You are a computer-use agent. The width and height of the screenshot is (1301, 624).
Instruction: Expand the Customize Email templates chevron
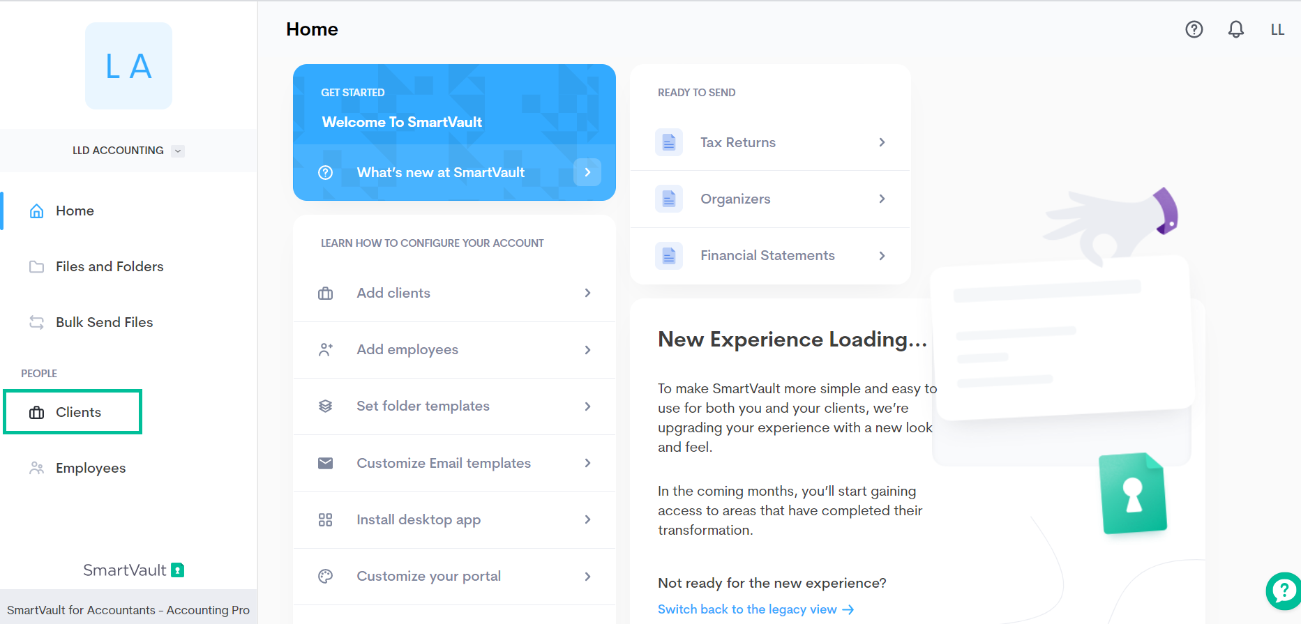(587, 463)
